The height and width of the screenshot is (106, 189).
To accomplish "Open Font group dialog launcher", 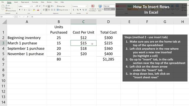I will 41,13.
